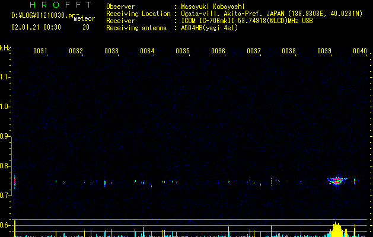Click the 'Observer' field label
The image size is (373, 237).
(120, 7)
